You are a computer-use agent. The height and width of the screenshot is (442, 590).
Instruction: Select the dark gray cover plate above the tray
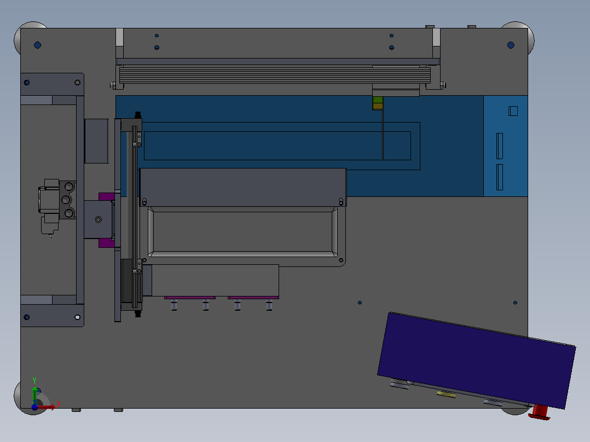(242, 187)
